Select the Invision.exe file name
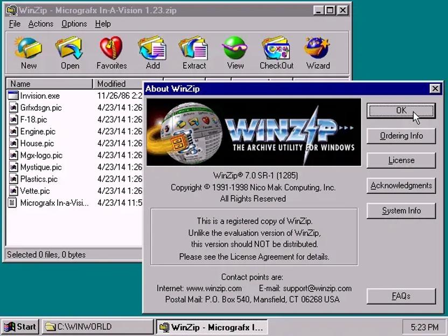 (40, 96)
